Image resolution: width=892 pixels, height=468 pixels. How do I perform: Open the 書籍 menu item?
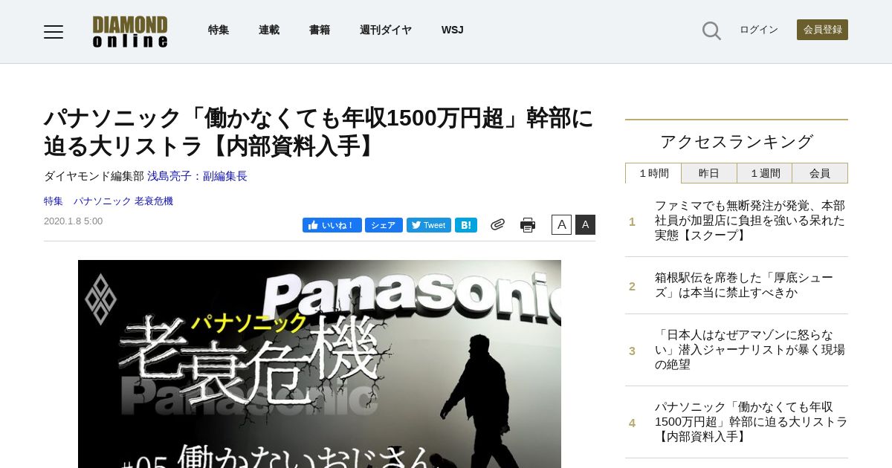320,30
